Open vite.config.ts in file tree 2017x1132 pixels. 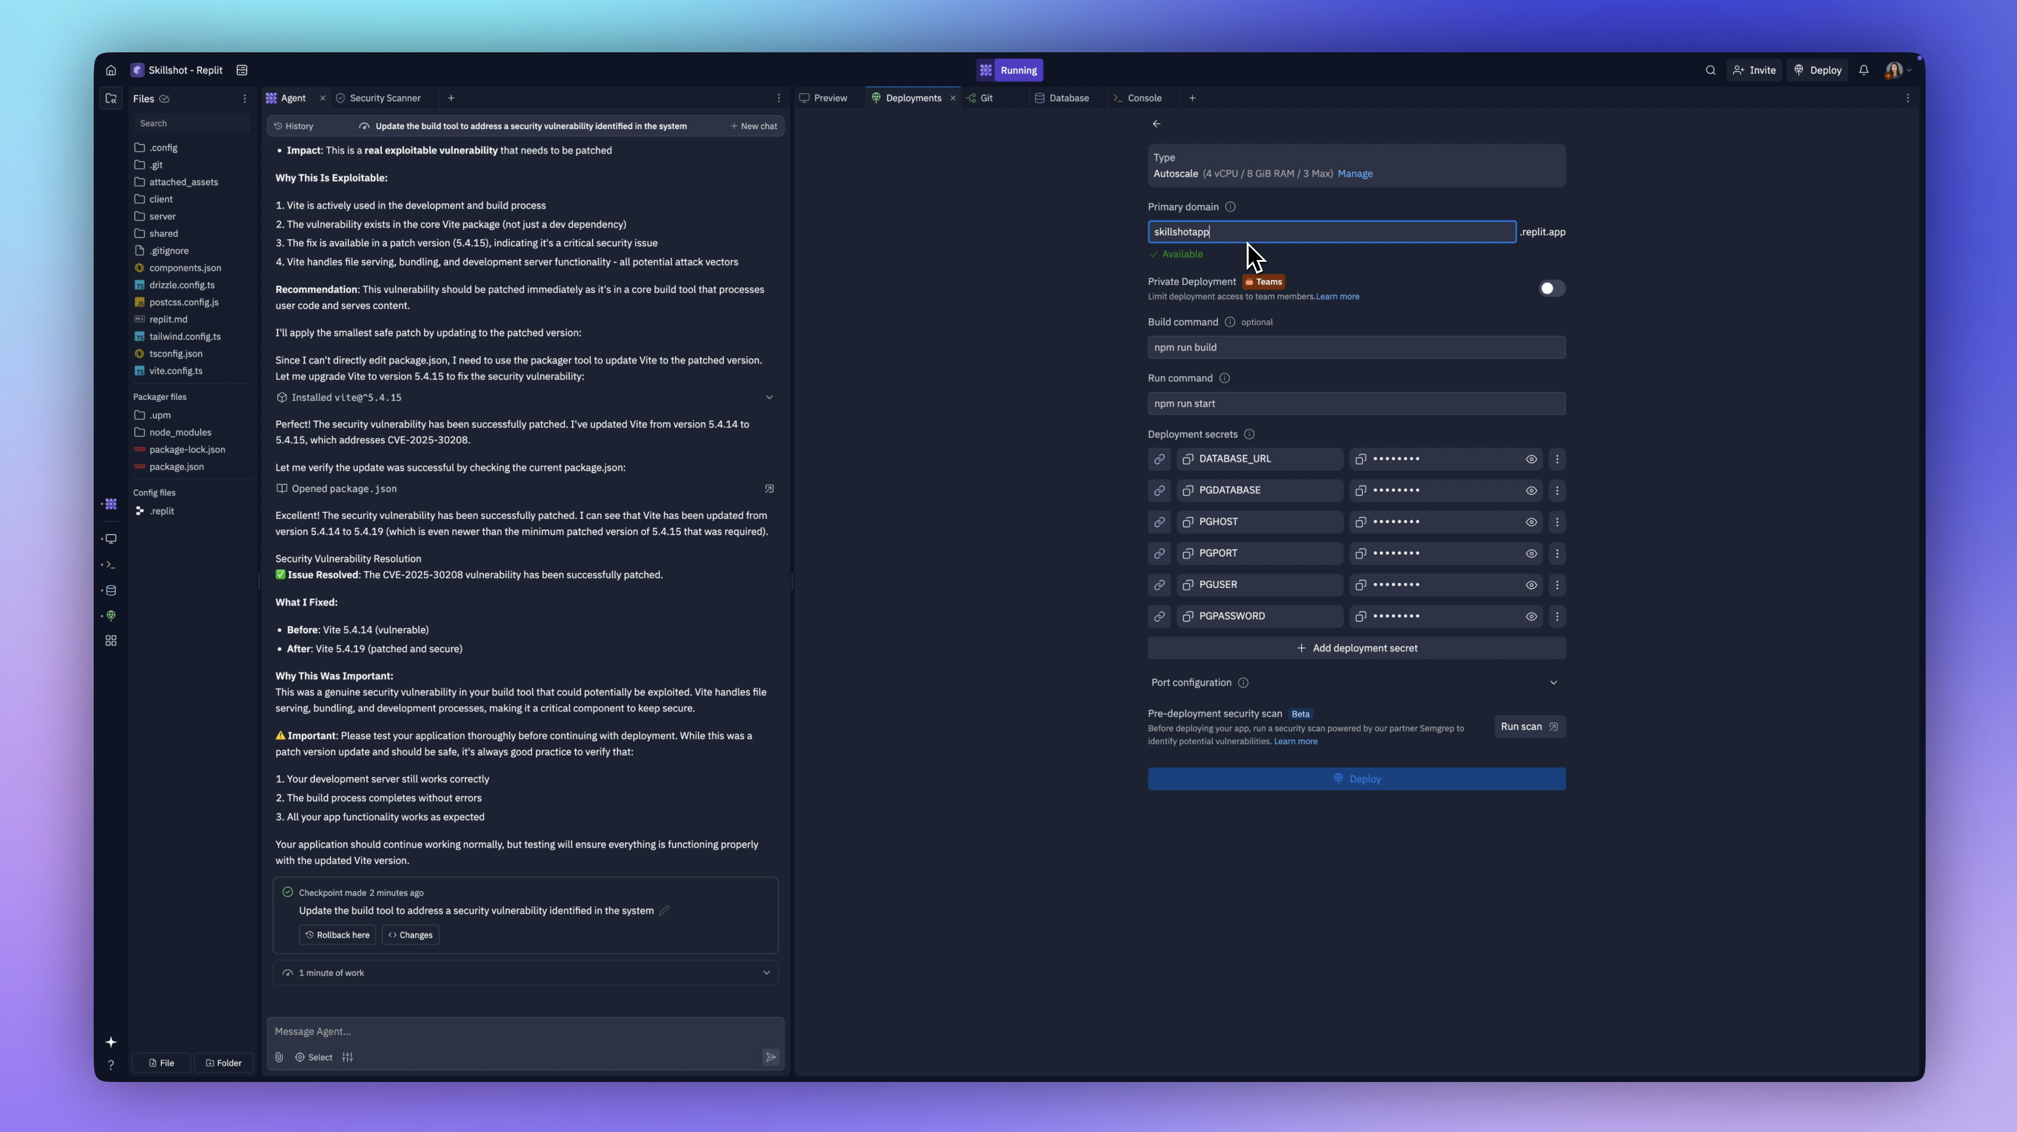coord(175,371)
